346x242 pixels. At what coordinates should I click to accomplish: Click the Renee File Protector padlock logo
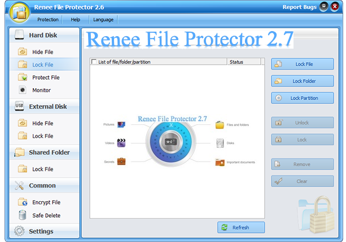click(20, 12)
